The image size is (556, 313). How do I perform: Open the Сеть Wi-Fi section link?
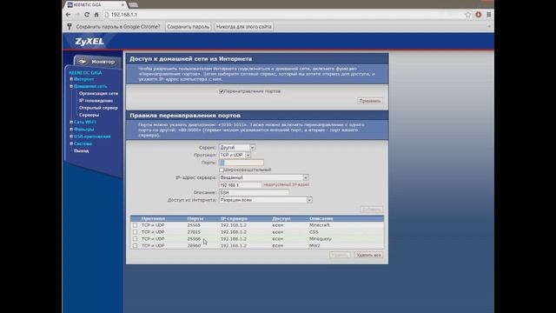coord(85,122)
